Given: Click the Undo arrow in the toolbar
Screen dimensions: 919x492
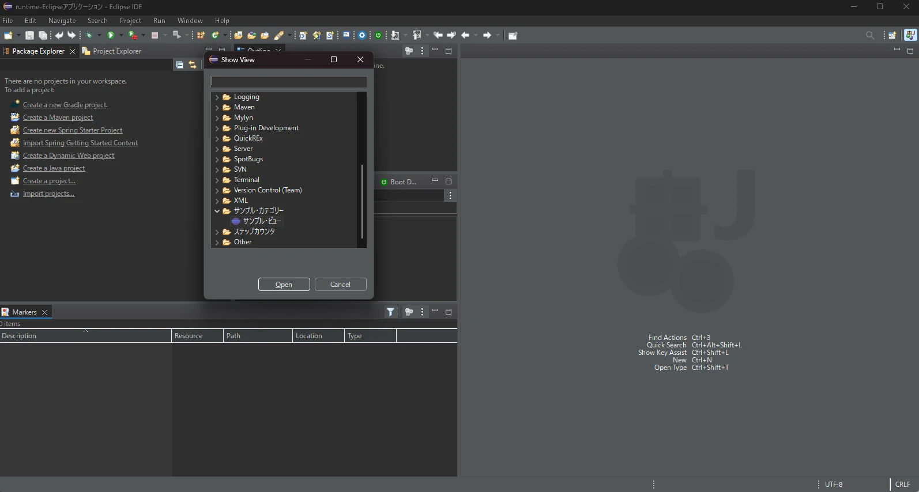Looking at the screenshot, I should click(59, 35).
